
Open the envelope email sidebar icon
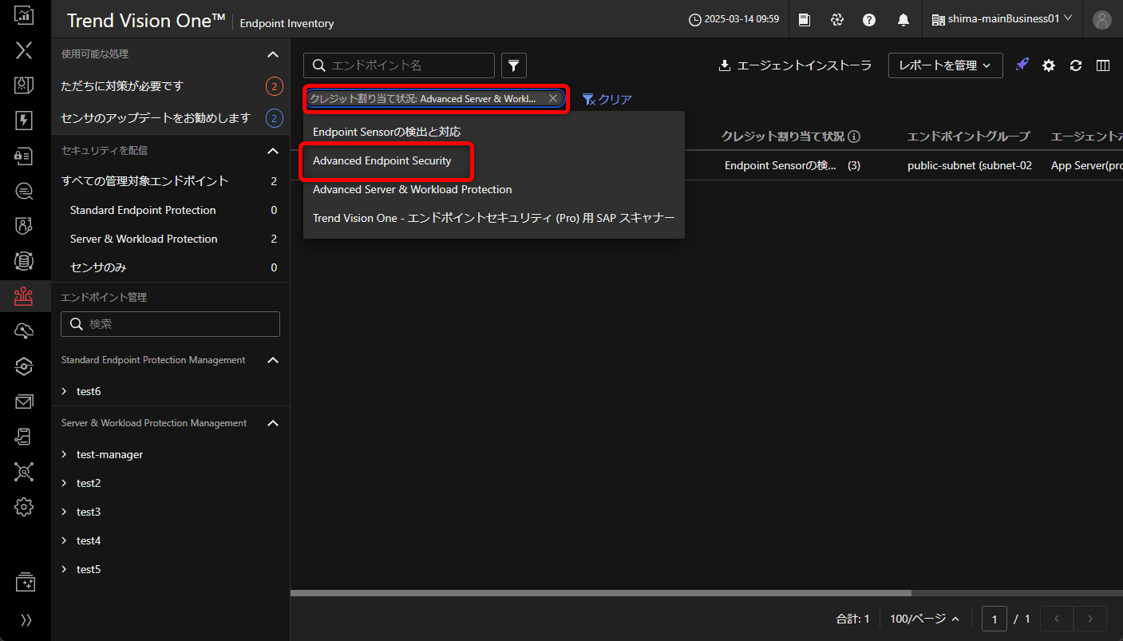[x=25, y=402]
